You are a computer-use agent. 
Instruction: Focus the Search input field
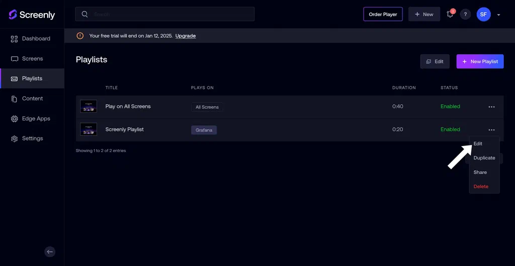coord(164,14)
